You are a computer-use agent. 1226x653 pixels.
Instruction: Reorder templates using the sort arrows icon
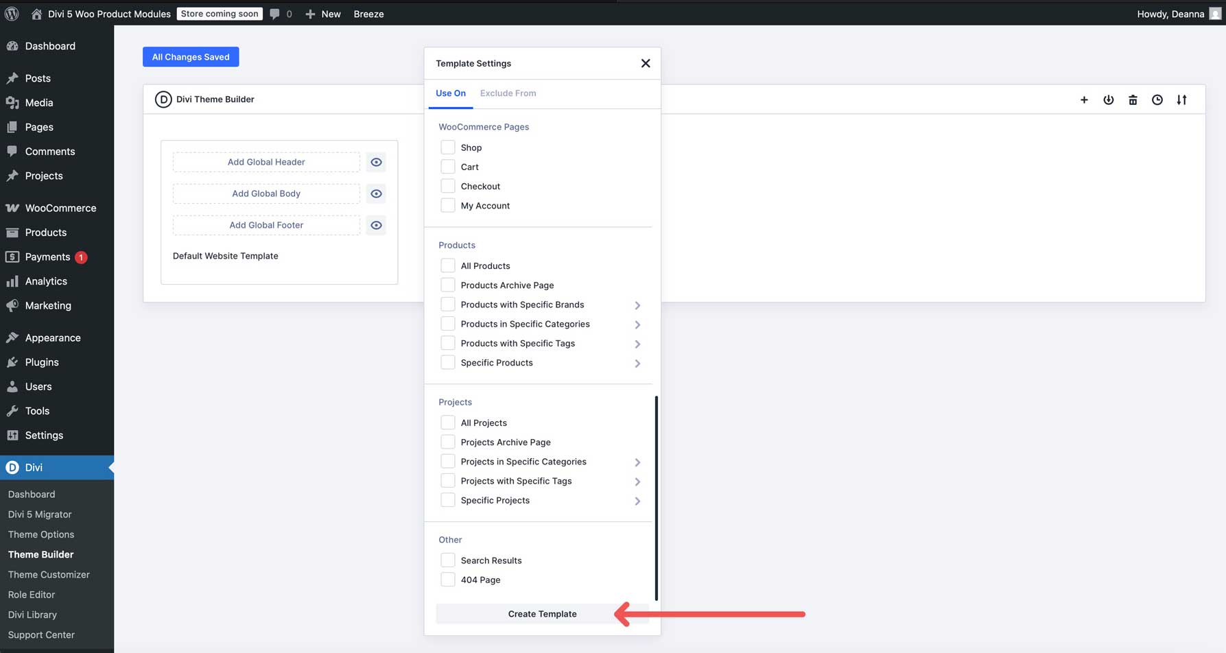(x=1182, y=99)
